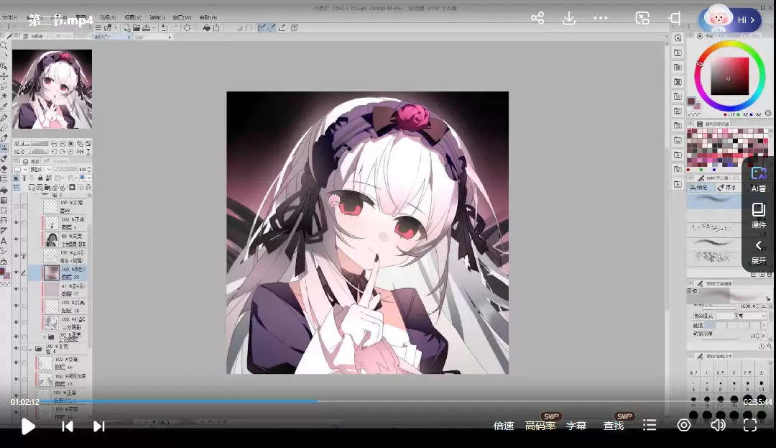Click inside the color wheel square

click(729, 76)
